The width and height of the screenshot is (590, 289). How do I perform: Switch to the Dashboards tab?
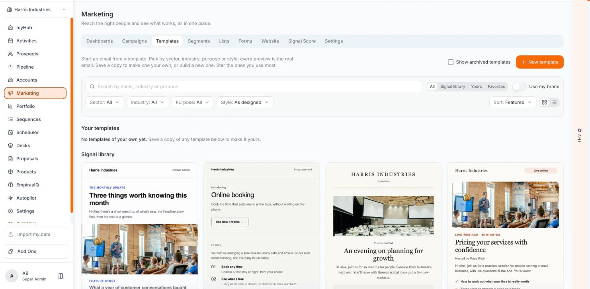pos(100,41)
